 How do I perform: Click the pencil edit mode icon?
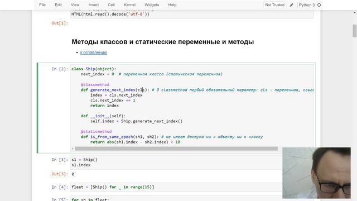pyautogui.click(x=291, y=5)
